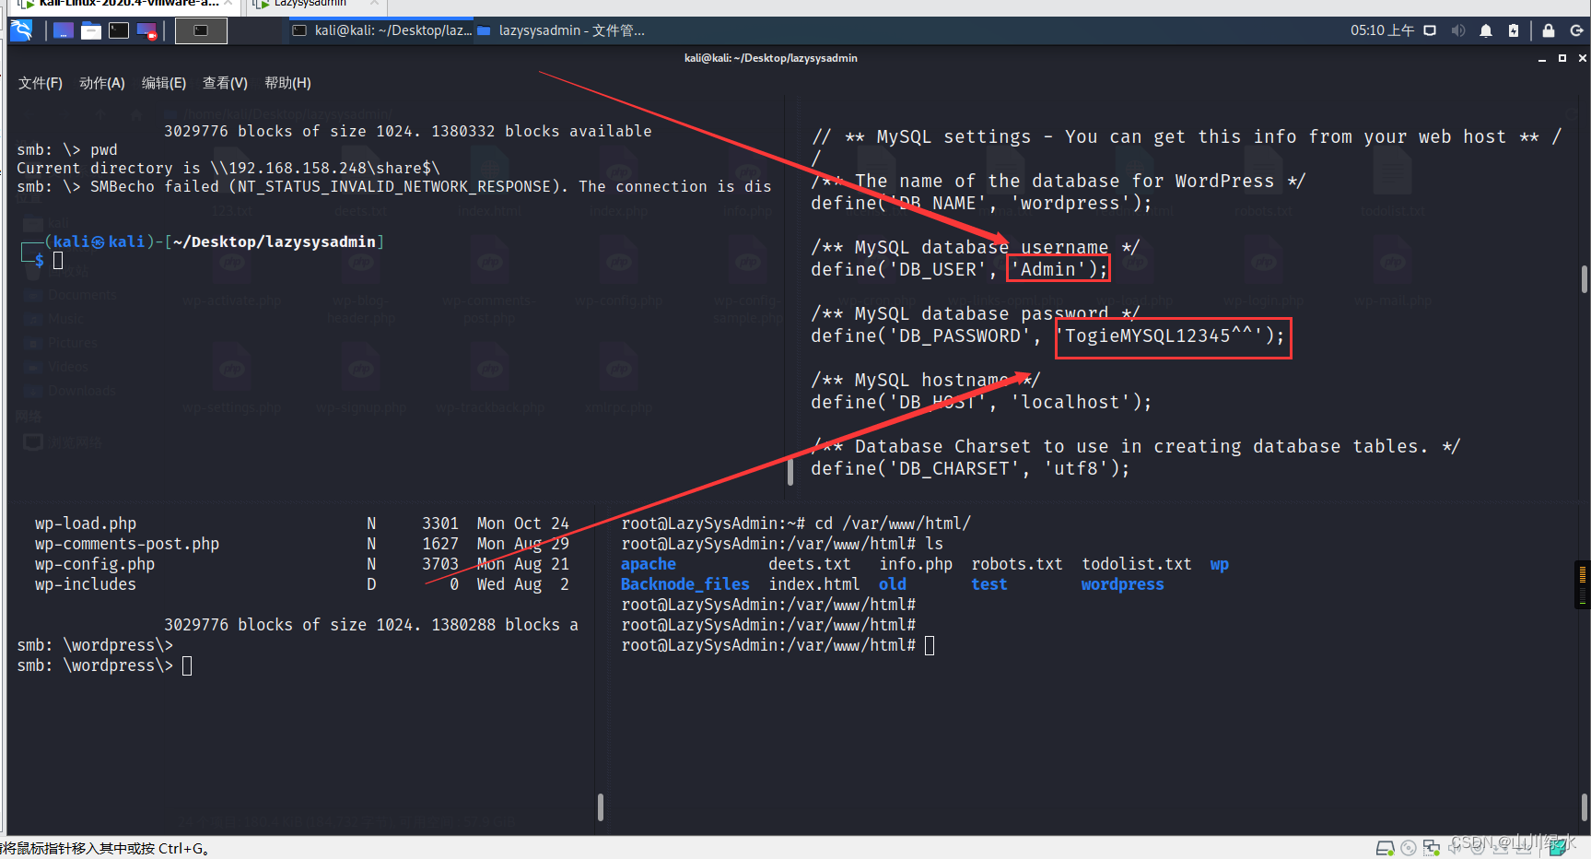
Task: Maximize the terminal window
Action: [1562, 58]
